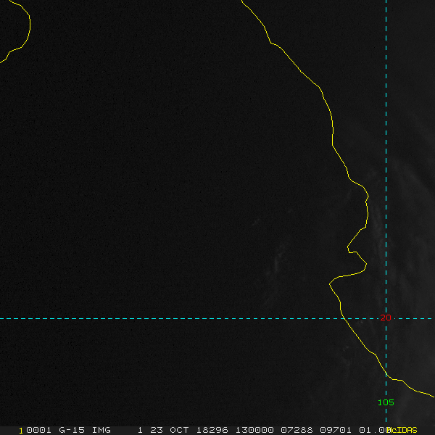Click the IMG label in status line
The height and width of the screenshot is (435, 435).
pyautogui.click(x=101, y=430)
